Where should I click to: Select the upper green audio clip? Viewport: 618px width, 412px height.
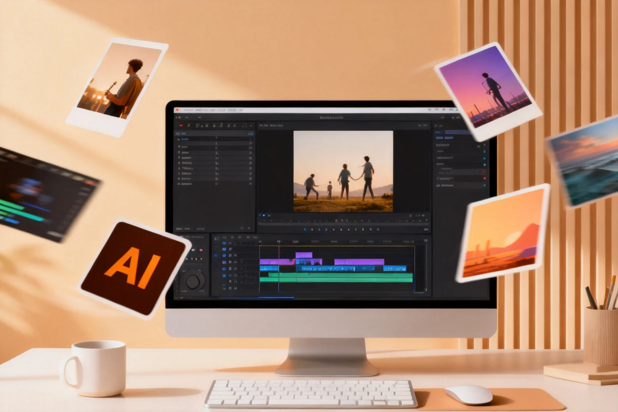coord(340,275)
